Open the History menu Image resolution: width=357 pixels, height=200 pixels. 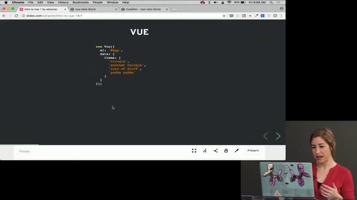point(63,2)
